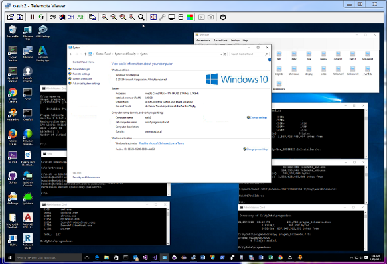Click the Task View taskbar button
Screen dimensions: 387x264
click(87, 258)
